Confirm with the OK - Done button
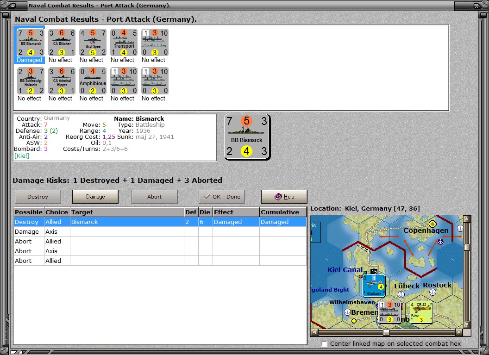Screen dimensions: 489x355 tap(222, 197)
